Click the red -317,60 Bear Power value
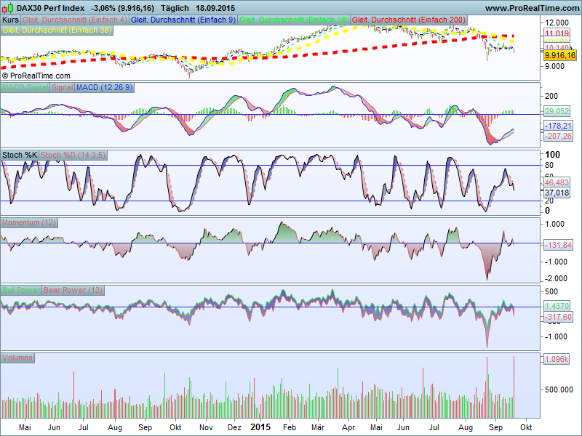 click(558, 317)
